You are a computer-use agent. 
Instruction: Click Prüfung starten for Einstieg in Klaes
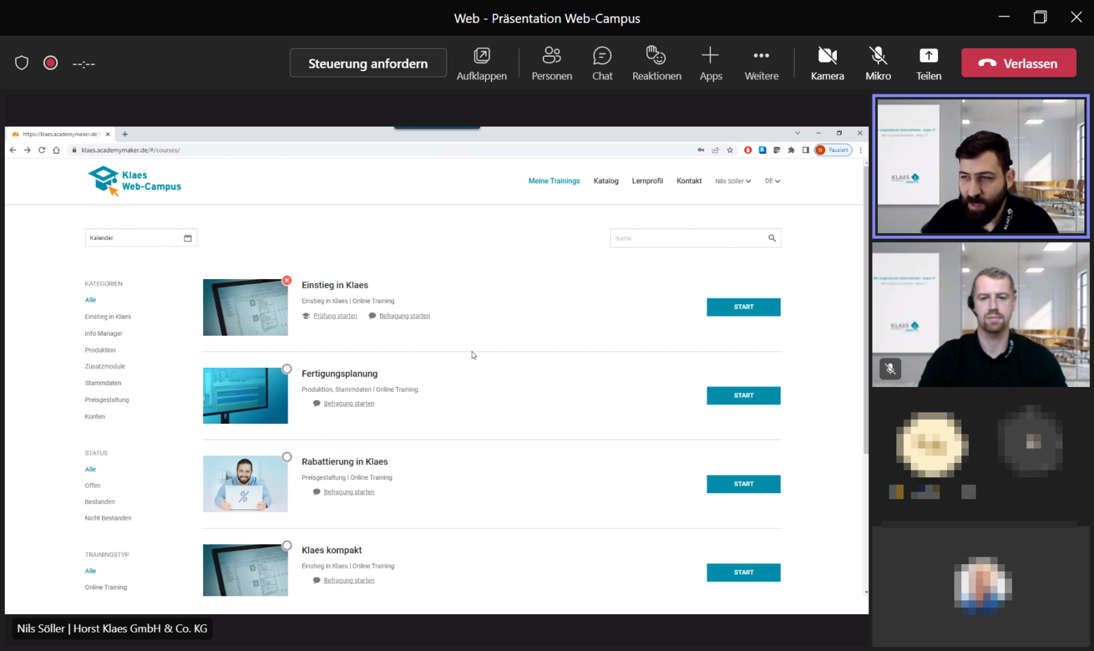pyautogui.click(x=335, y=316)
